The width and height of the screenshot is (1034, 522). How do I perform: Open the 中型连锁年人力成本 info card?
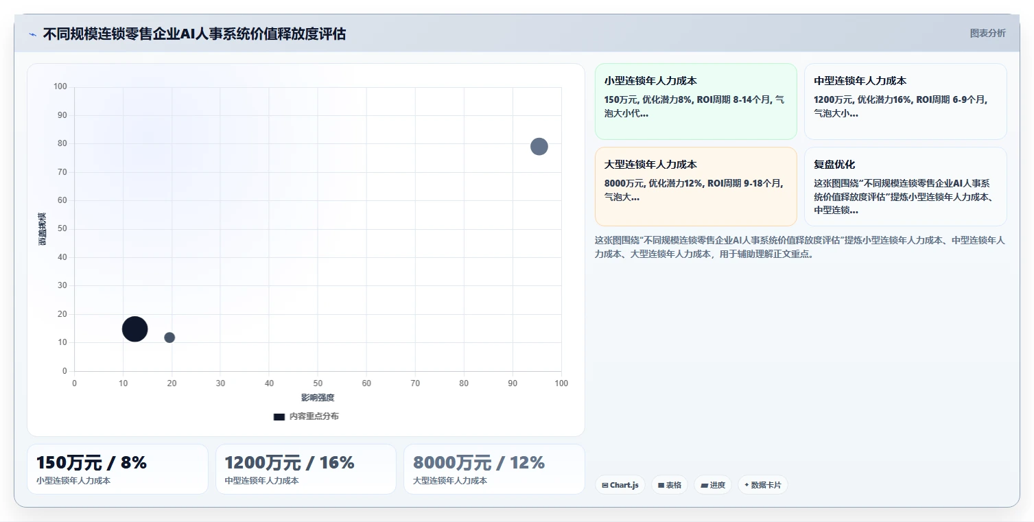[905, 102]
